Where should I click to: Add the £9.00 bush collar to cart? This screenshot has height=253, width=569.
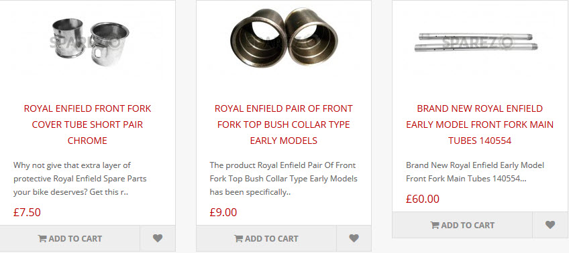[266, 238]
